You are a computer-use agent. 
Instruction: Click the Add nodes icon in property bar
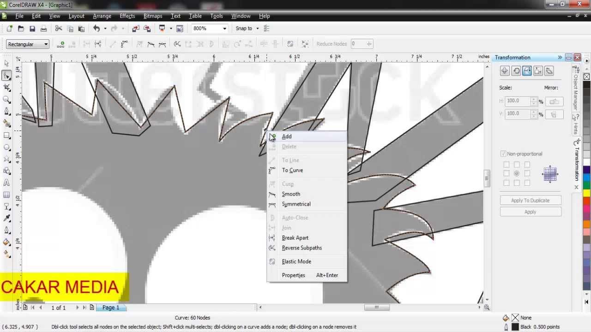(60, 44)
